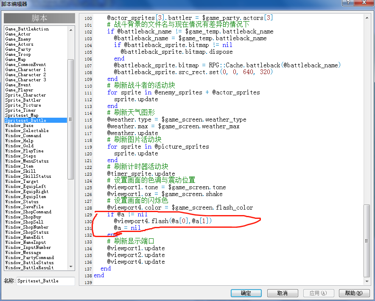The image size is (375, 301).
Task: Select the Window_ShopBuy script
Action: click(x=23, y=217)
